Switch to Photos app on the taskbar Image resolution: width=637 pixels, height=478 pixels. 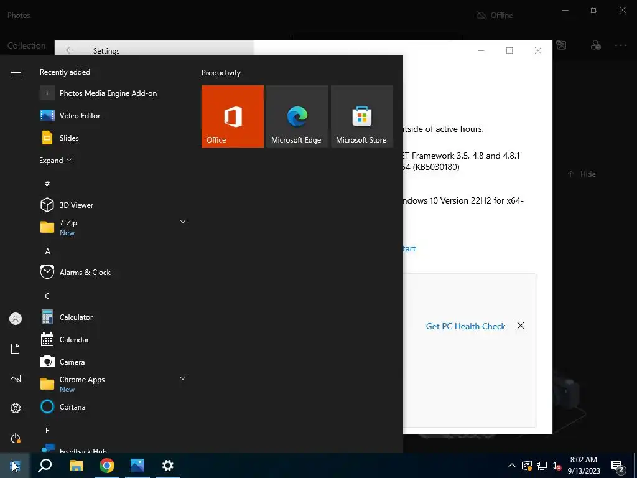click(137, 466)
